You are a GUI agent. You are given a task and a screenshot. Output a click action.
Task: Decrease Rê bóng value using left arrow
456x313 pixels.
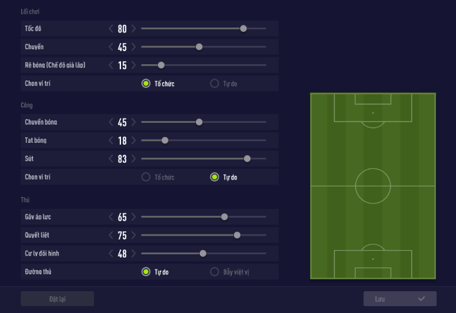tap(111, 65)
